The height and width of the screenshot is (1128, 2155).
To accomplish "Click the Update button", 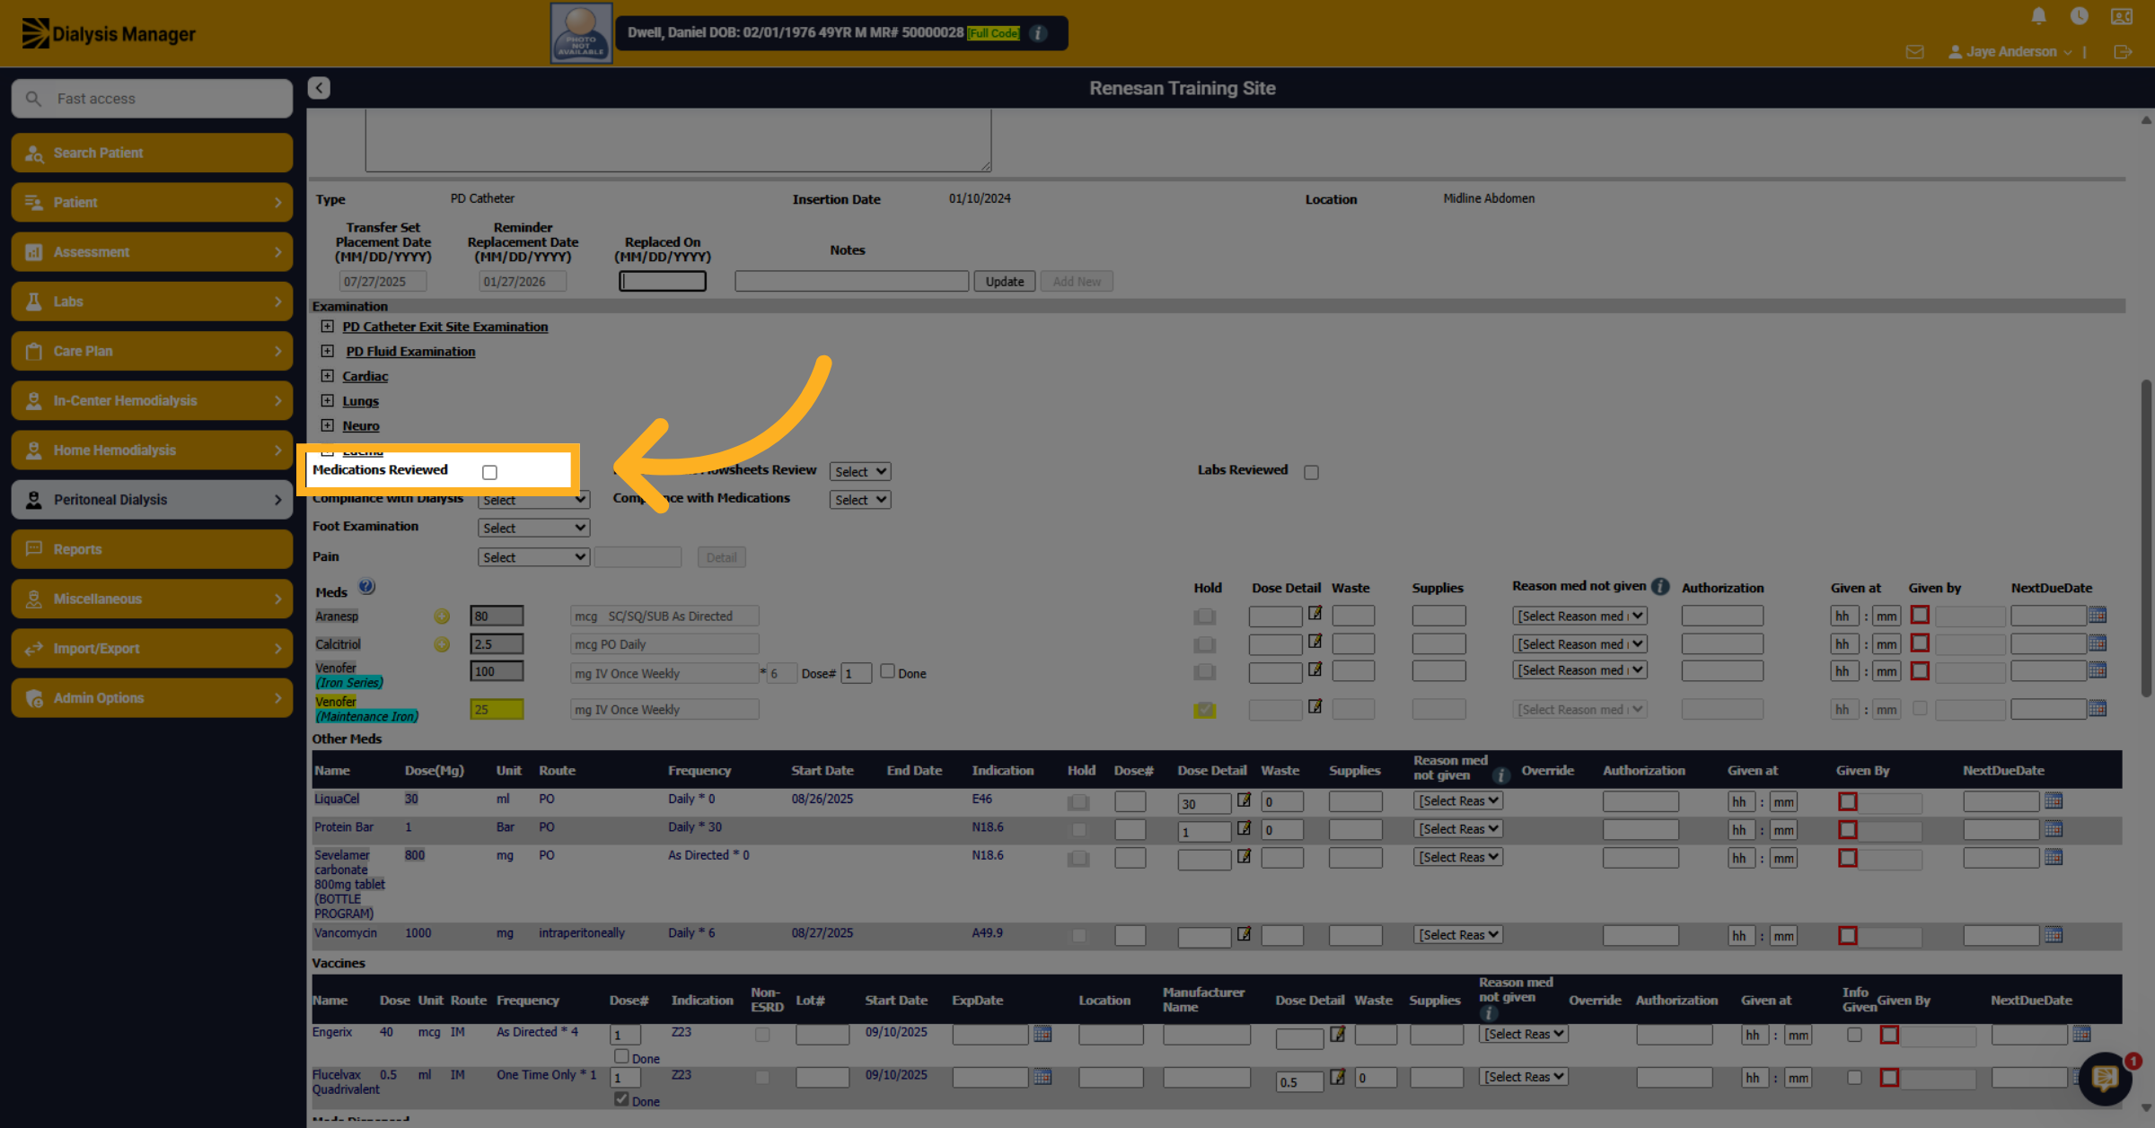I will tap(1004, 282).
